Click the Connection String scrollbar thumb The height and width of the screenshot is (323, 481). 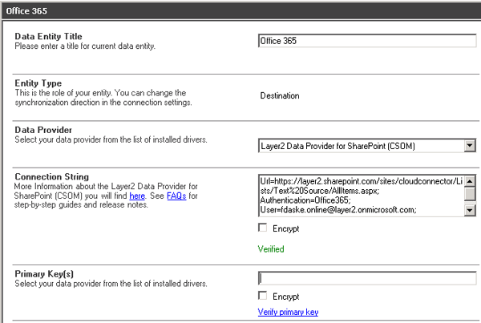(469, 193)
